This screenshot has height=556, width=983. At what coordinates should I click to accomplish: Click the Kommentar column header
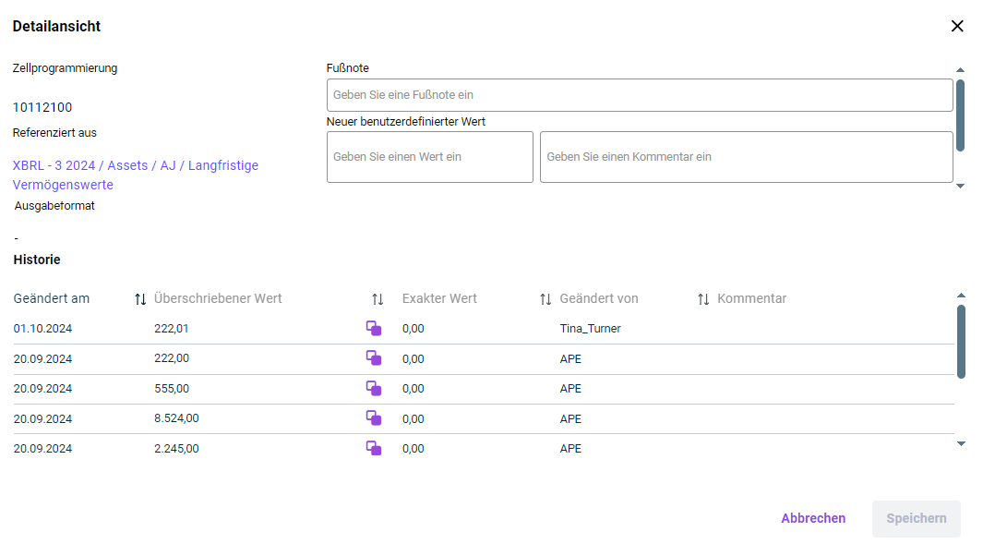pyautogui.click(x=751, y=298)
